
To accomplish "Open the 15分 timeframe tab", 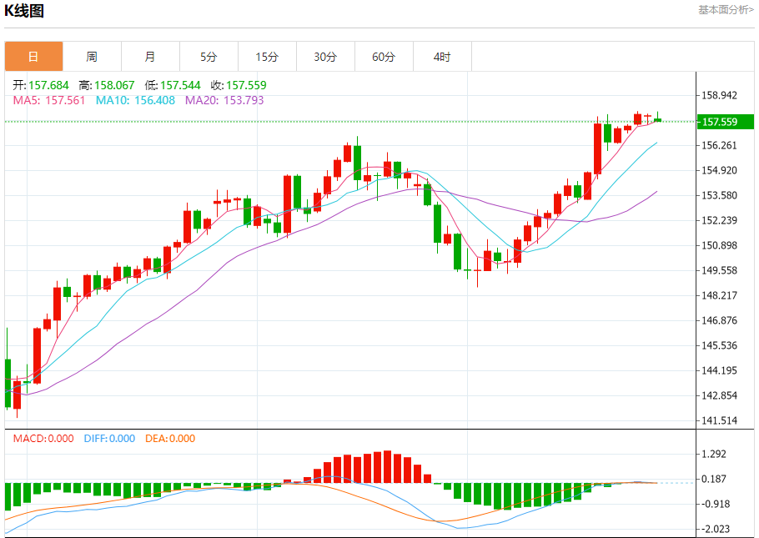I will pyautogui.click(x=267, y=57).
